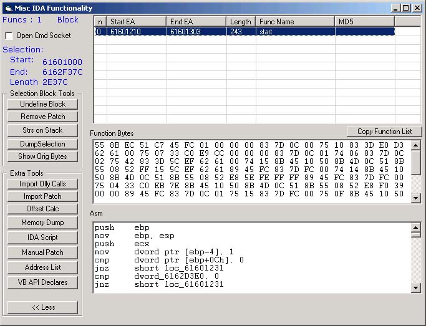Open the DumpSelection tool

click(42, 144)
